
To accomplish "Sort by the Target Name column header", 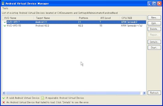I will click(x=56, y=18).
